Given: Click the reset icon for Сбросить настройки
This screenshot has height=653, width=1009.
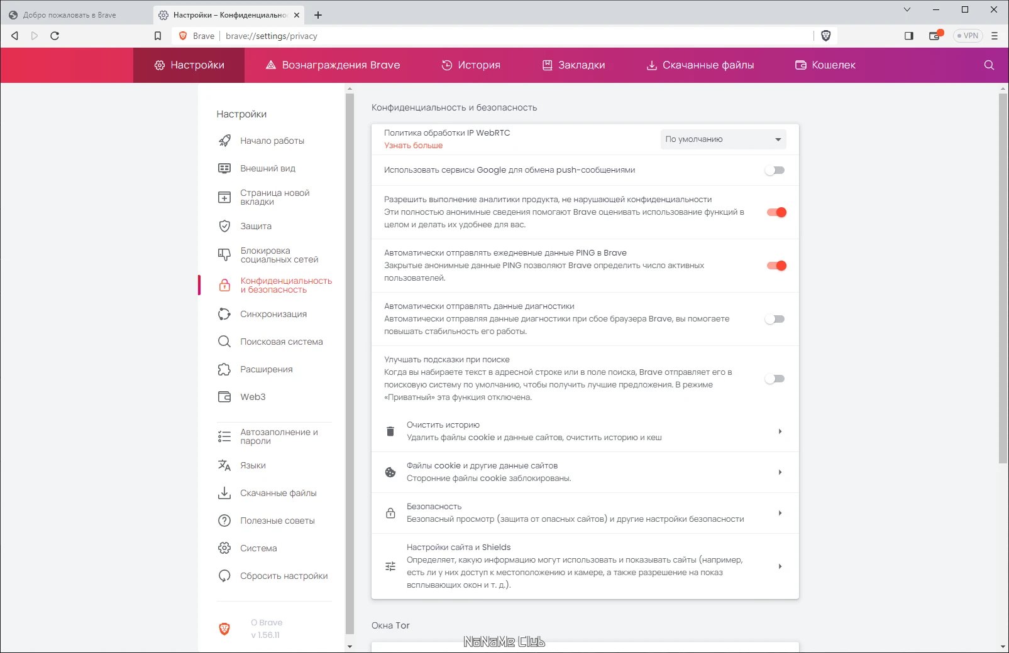Looking at the screenshot, I should (x=224, y=576).
